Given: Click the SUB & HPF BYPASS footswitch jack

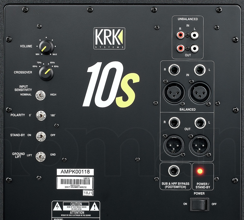Looking at the screenshot, I should [174, 171].
